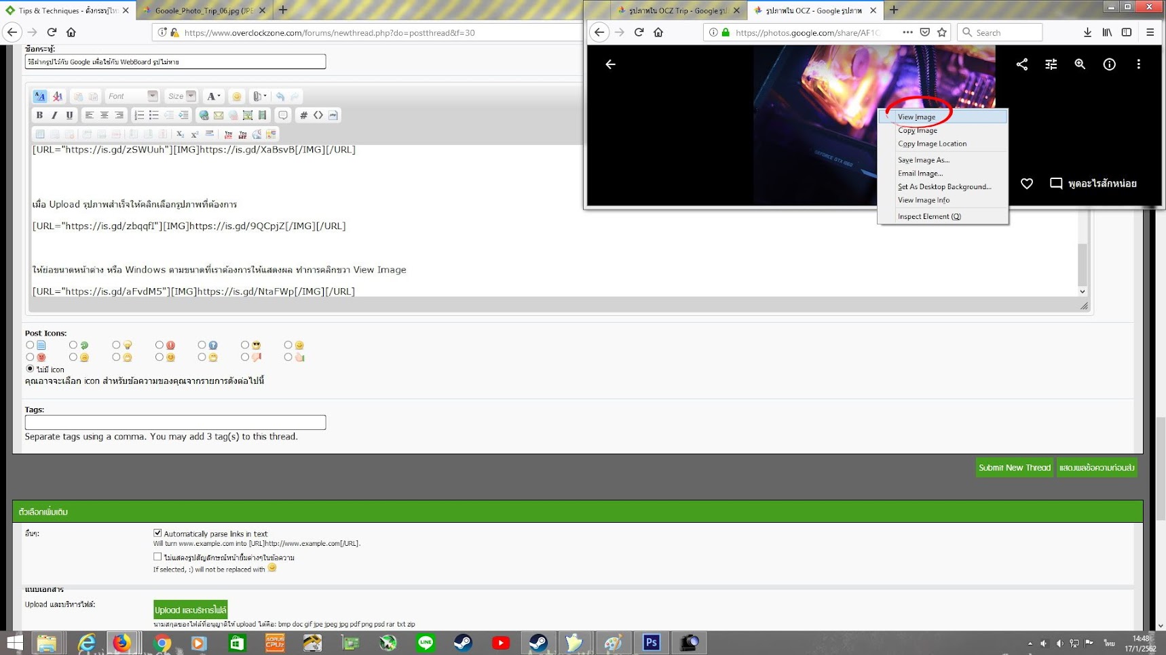This screenshot has width=1166, height=655.
Task: Open the Size dropdown in the editor
Action: pos(191,96)
